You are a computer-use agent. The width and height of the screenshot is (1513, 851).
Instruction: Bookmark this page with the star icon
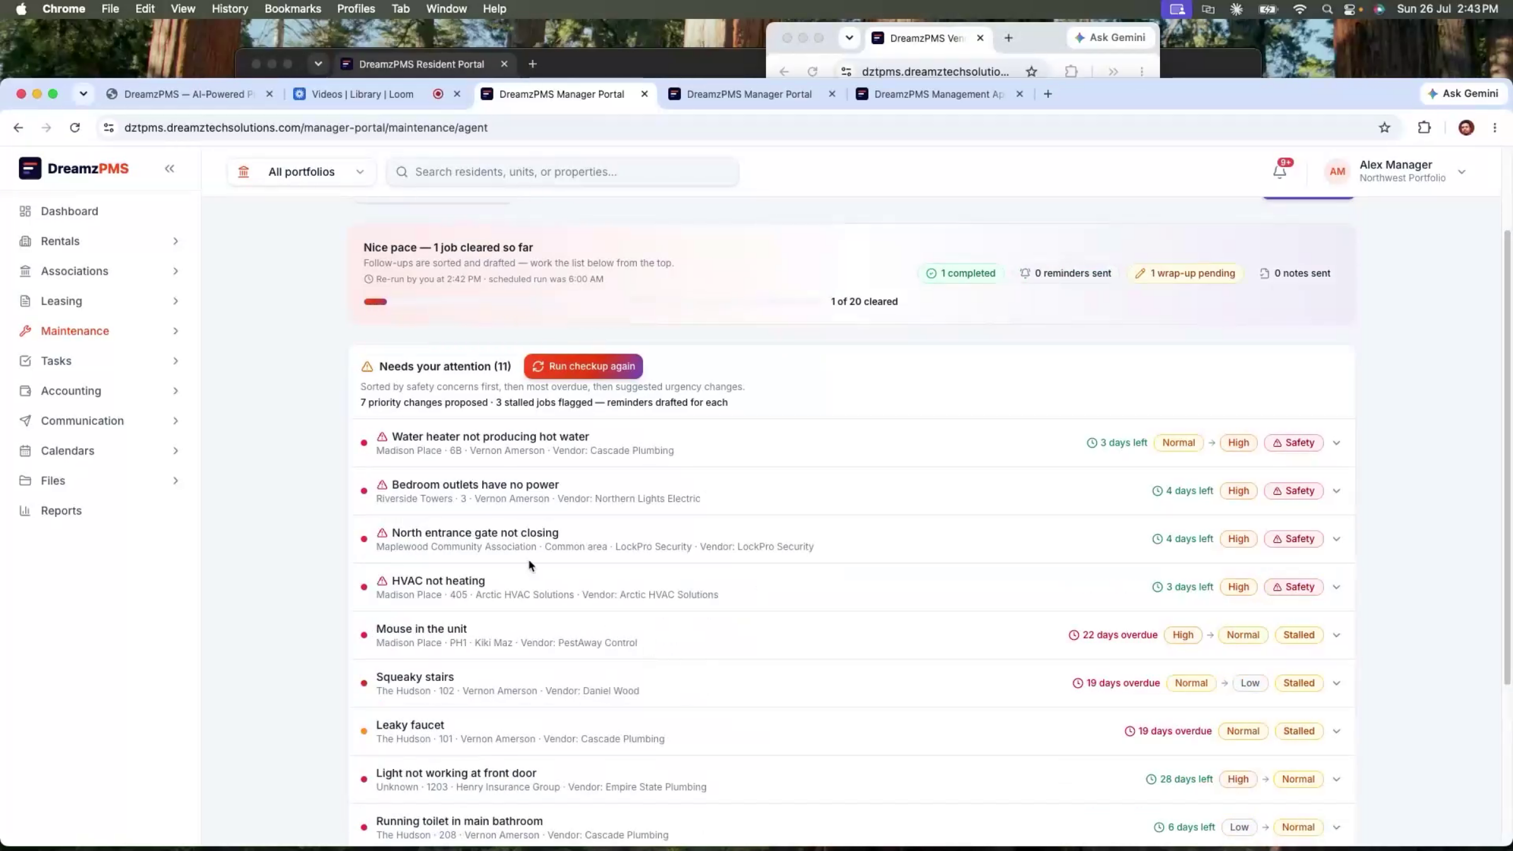[x=1384, y=127]
